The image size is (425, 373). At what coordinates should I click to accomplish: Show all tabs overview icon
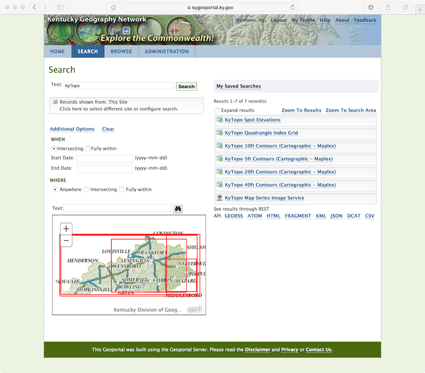click(x=405, y=7)
